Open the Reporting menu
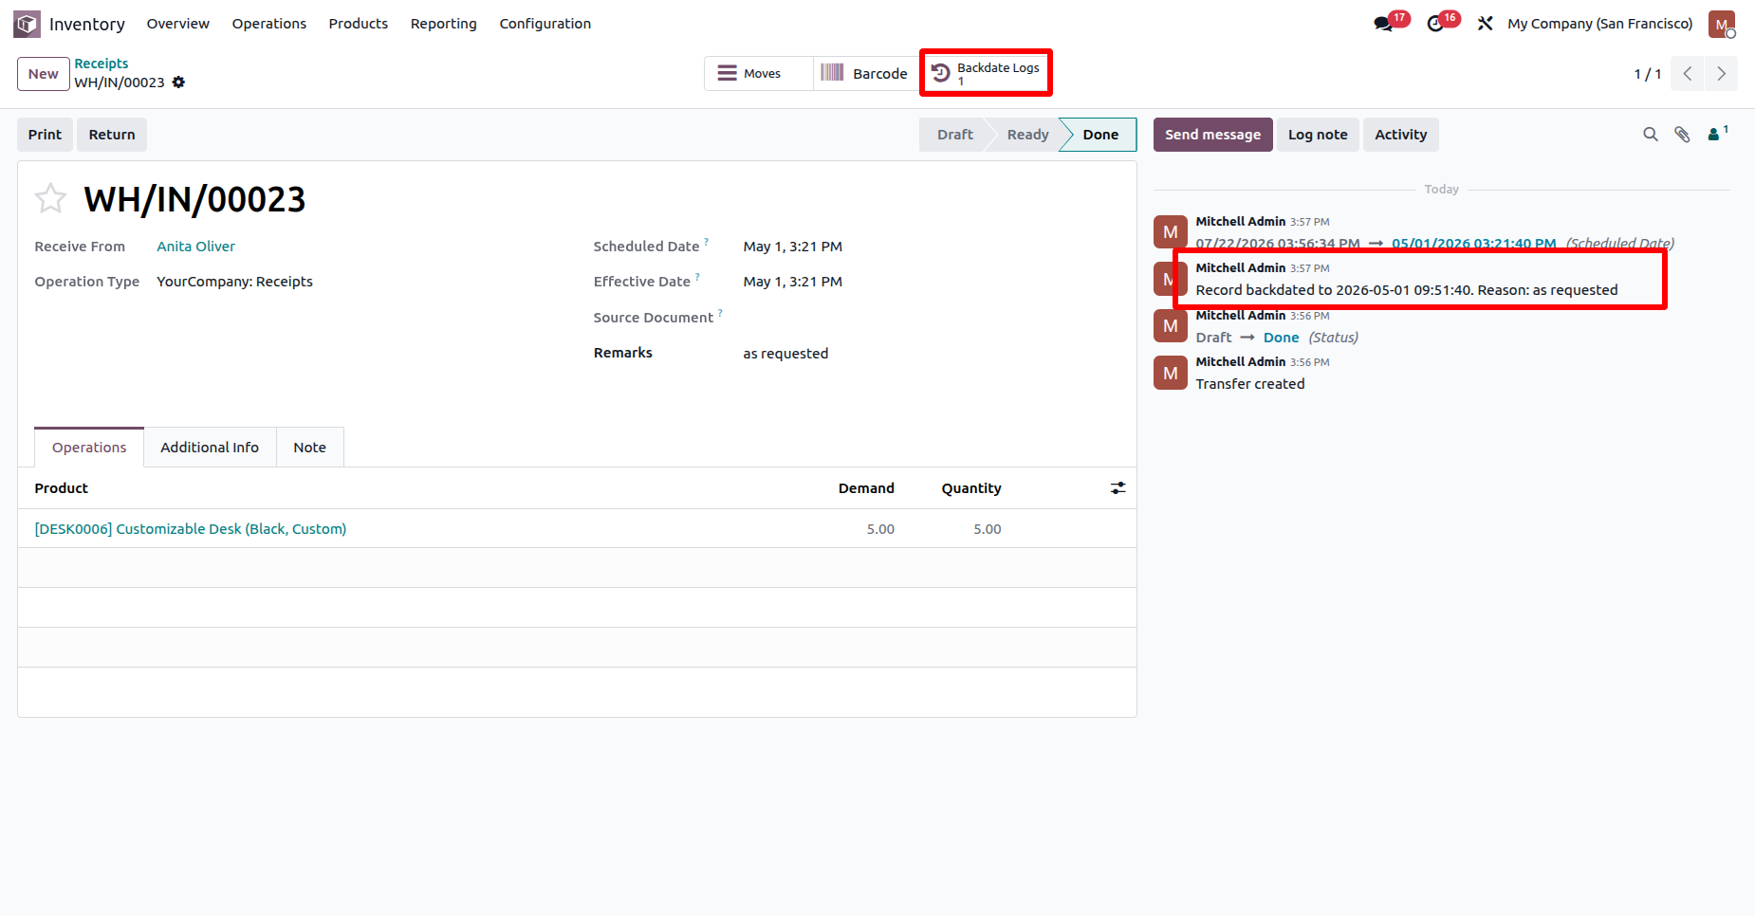The width and height of the screenshot is (1755, 916). pos(444,24)
